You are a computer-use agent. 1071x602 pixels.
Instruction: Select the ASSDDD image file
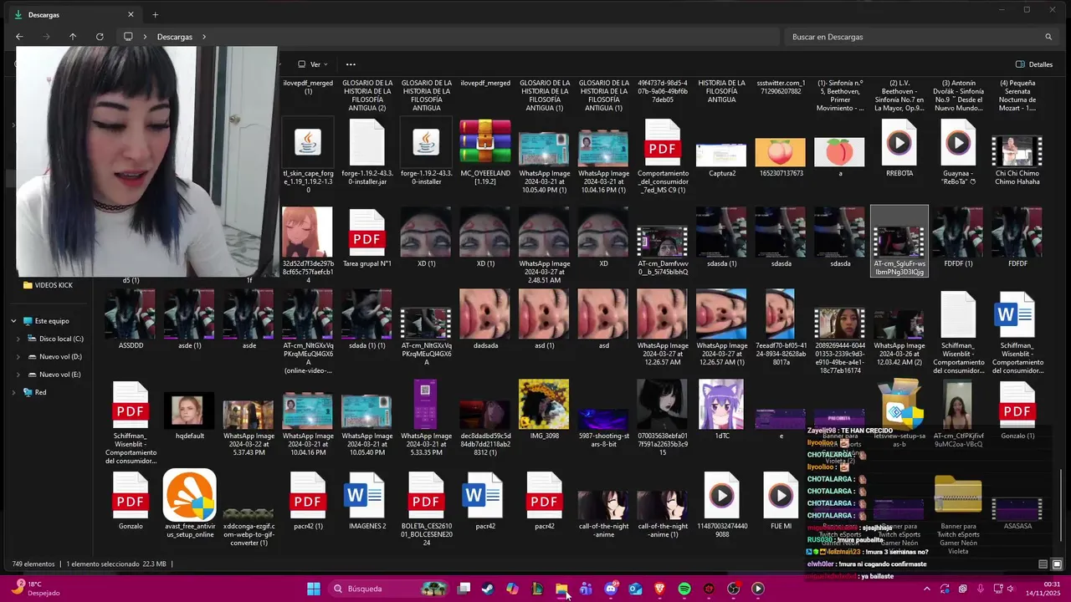[x=131, y=319]
